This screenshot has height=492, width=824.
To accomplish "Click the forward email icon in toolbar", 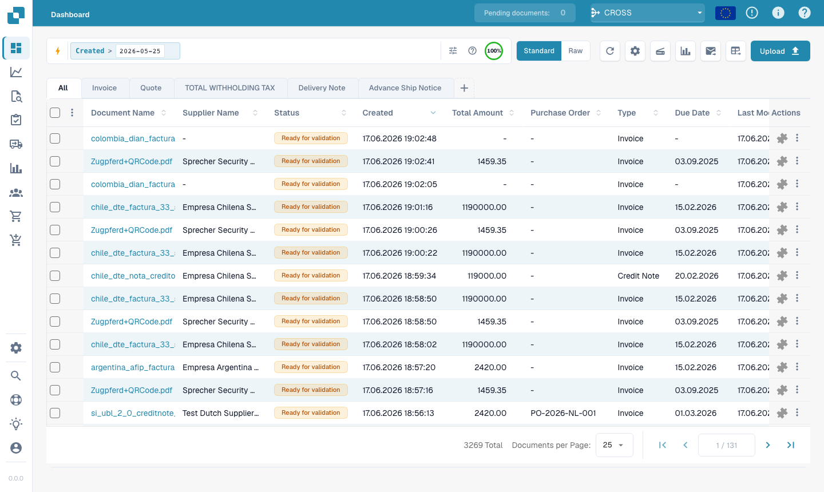I will [x=711, y=51].
